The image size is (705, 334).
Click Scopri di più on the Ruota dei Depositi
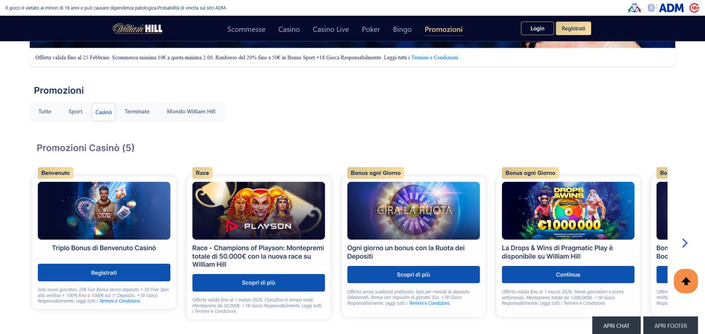[x=413, y=274]
